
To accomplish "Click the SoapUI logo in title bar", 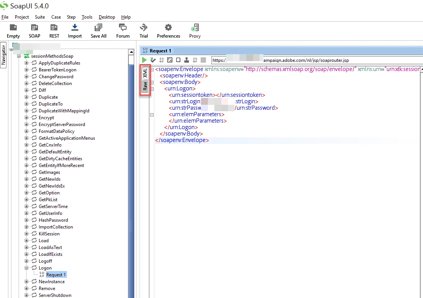I will (x=4, y=6).
